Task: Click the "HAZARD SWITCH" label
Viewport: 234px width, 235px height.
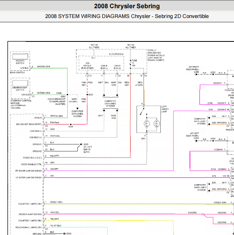Action: 20,62
